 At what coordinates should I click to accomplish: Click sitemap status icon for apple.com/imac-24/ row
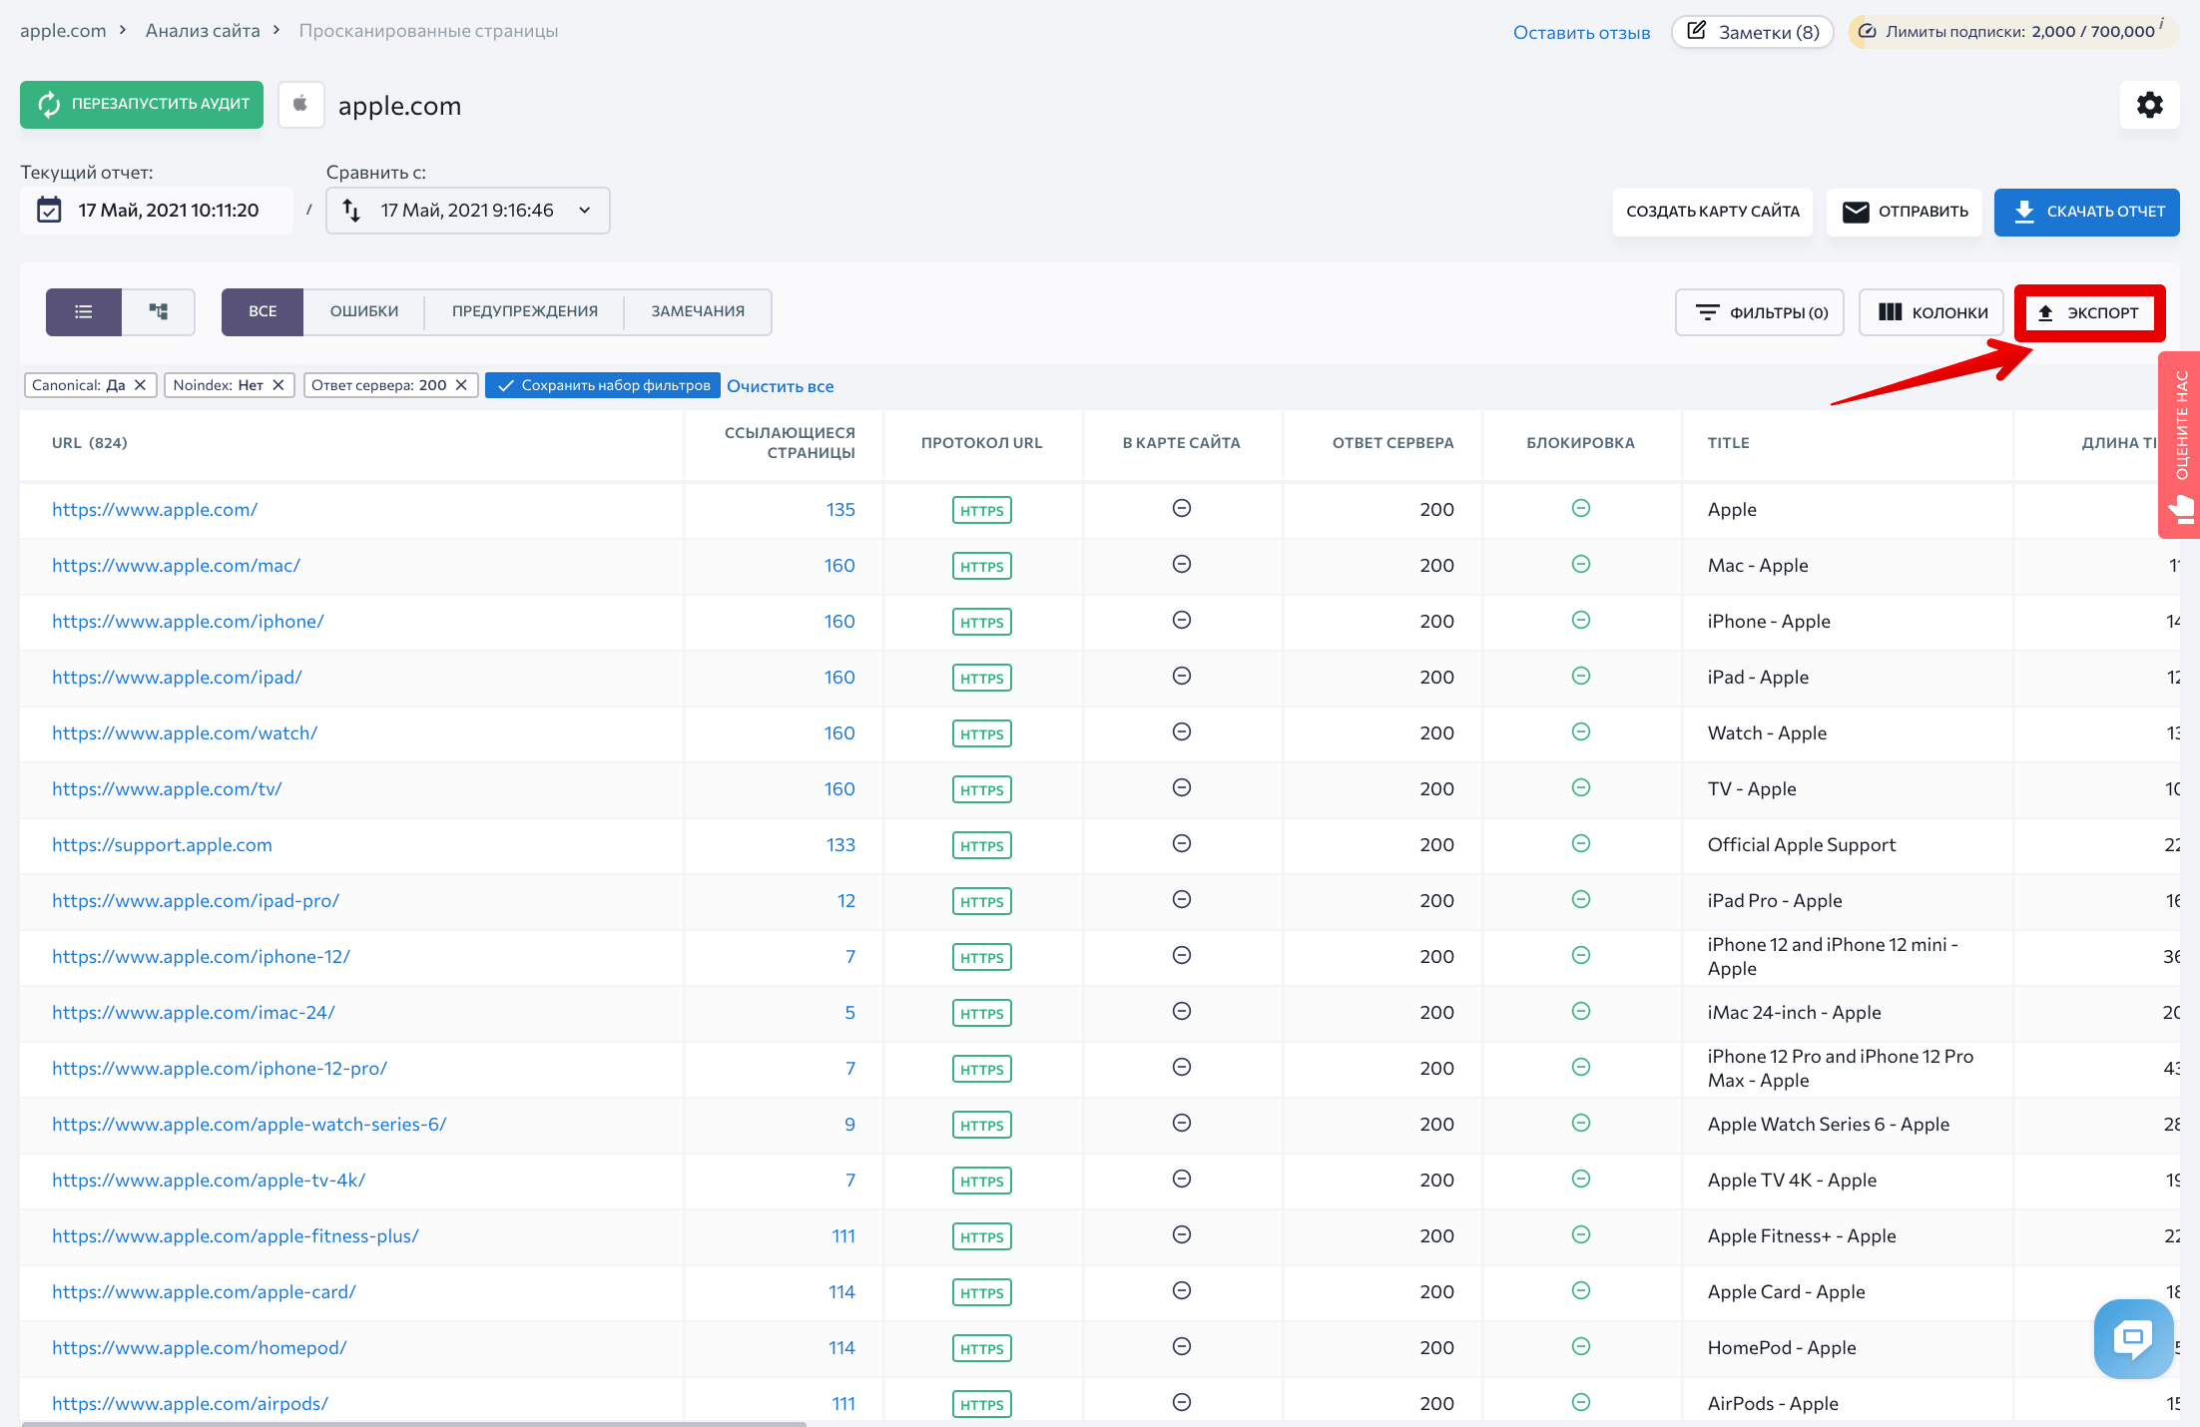coord(1182,1012)
